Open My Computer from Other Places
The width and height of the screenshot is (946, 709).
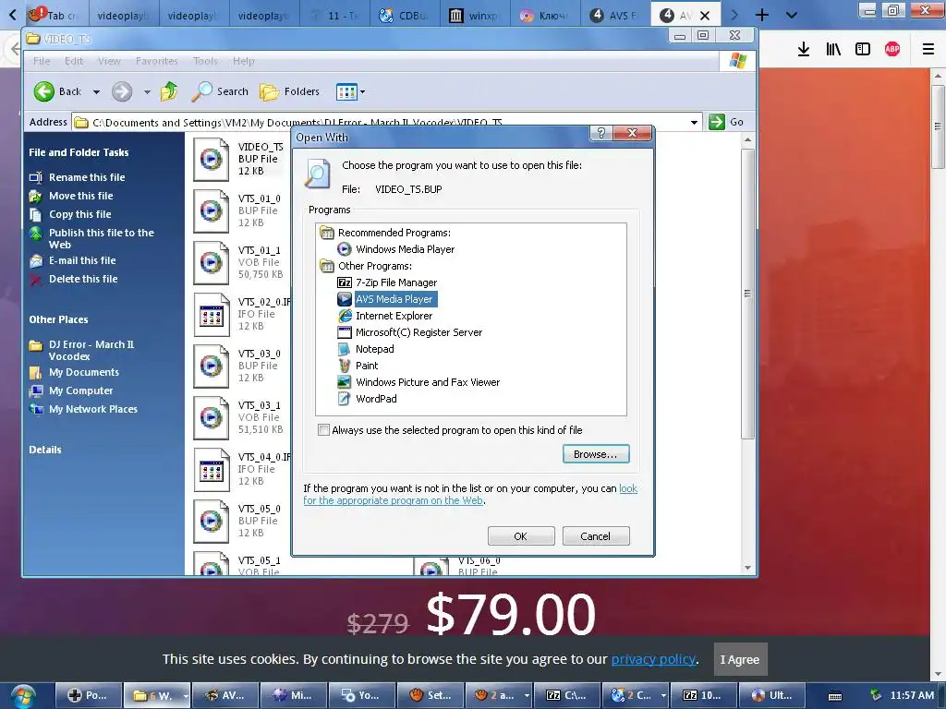tap(81, 391)
